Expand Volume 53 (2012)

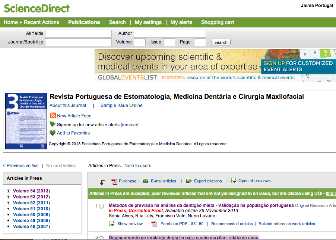click(x=8, y=197)
